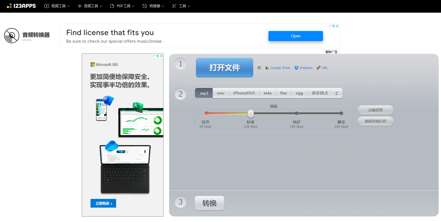Click the 广告 label on Microsoft side ad

coord(156,56)
